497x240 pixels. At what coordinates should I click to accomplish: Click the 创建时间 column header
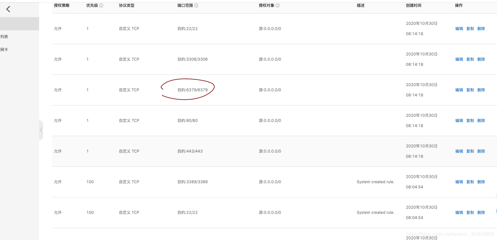(x=414, y=5)
